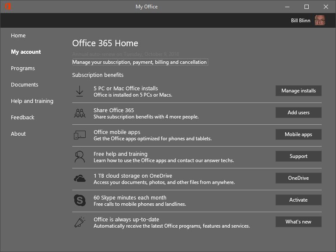
Task: Click the What's new button
Action: pyautogui.click(x=299, y=222)
